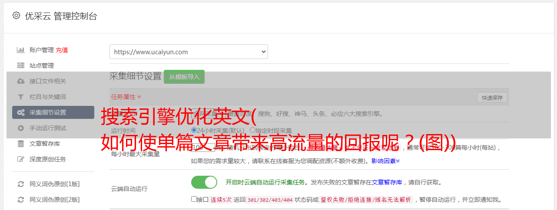Click the edit icon for 深度原创任务
Screen dimensions: 557x210
(20, 159)
